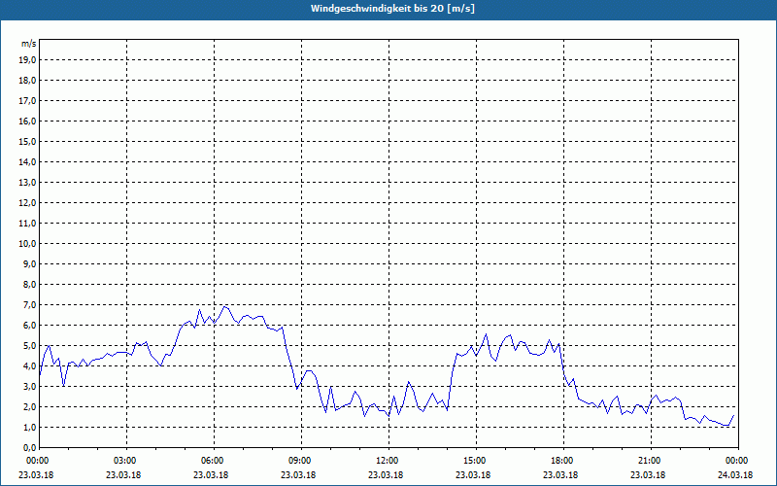
Task: Select the '1,0' y-axis label
Action: (29, 428)
